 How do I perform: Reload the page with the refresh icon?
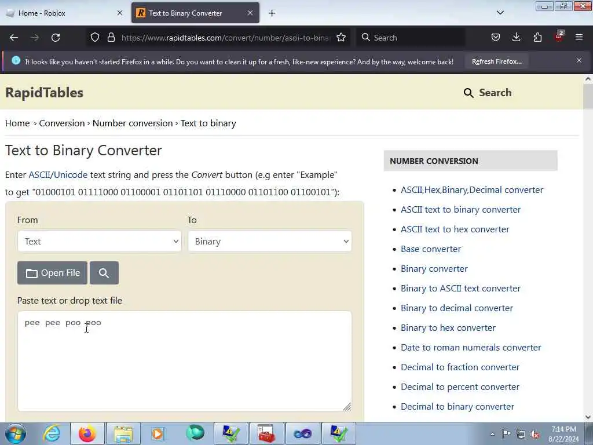(x=56, y=38)
